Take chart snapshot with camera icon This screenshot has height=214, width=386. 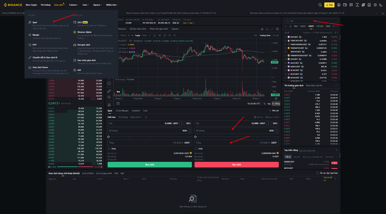pyautogui.click(x=165, y=35)
